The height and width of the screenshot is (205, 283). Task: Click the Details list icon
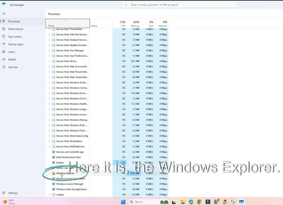[3, 59]
